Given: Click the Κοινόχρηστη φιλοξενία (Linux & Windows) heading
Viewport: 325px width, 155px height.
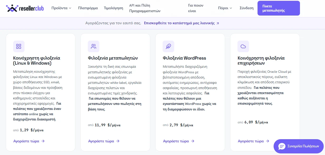Looking at the screenshot, I should (x=37, y=61).
